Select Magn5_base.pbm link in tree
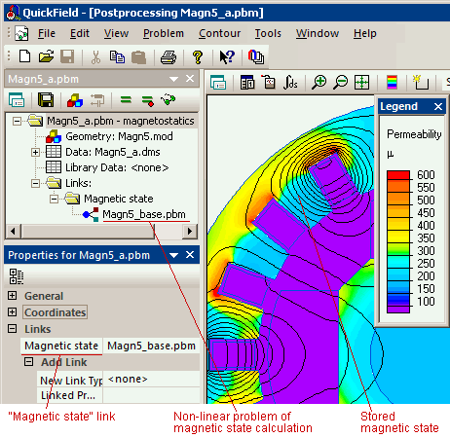Image resolution: width=450 pixels, height=438 pixels. [144, 214]
